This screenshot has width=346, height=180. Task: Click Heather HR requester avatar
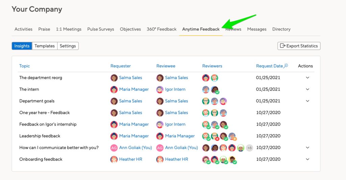[114, 159]
